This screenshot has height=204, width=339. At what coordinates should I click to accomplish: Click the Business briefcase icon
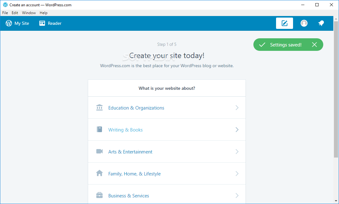click(99, 196)
